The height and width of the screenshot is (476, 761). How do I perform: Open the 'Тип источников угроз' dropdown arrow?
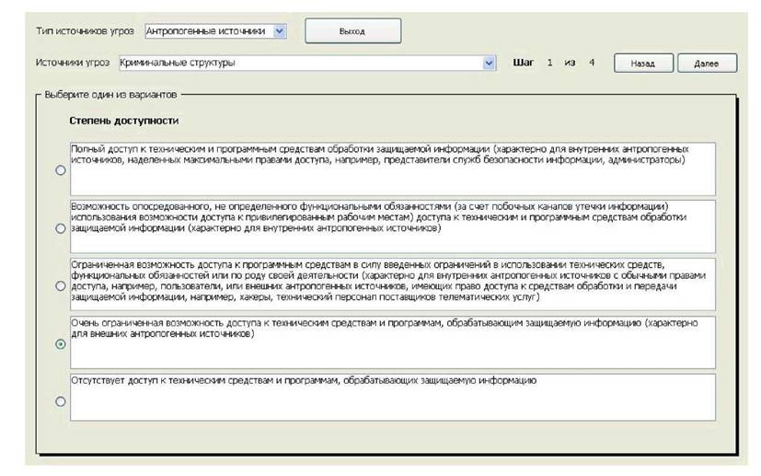click(x=281, y=30)
